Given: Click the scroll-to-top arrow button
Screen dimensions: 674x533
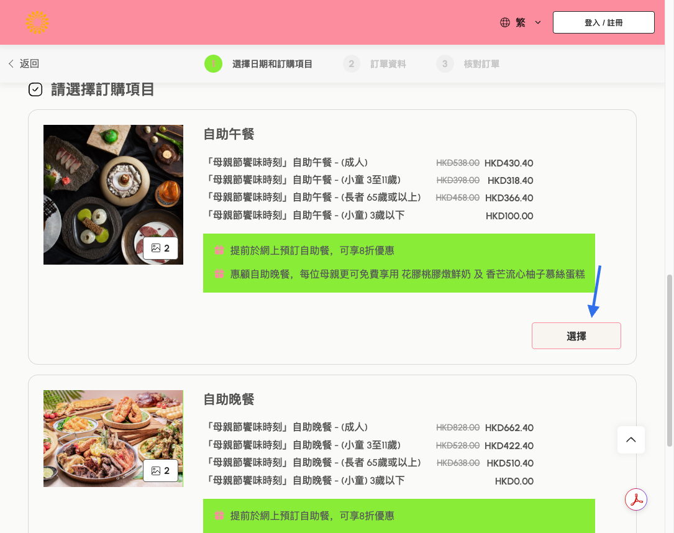Looking at the screenshot, I should click(x=631, y=440).
